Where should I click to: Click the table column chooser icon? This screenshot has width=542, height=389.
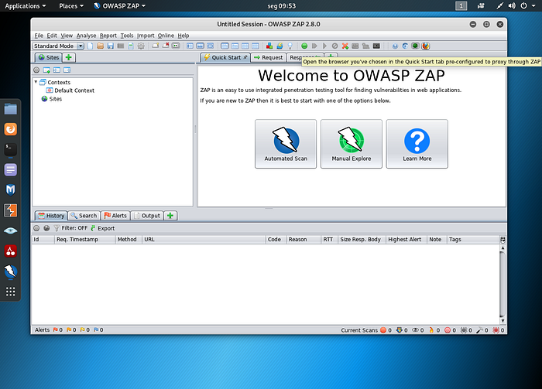pos(503,239)
